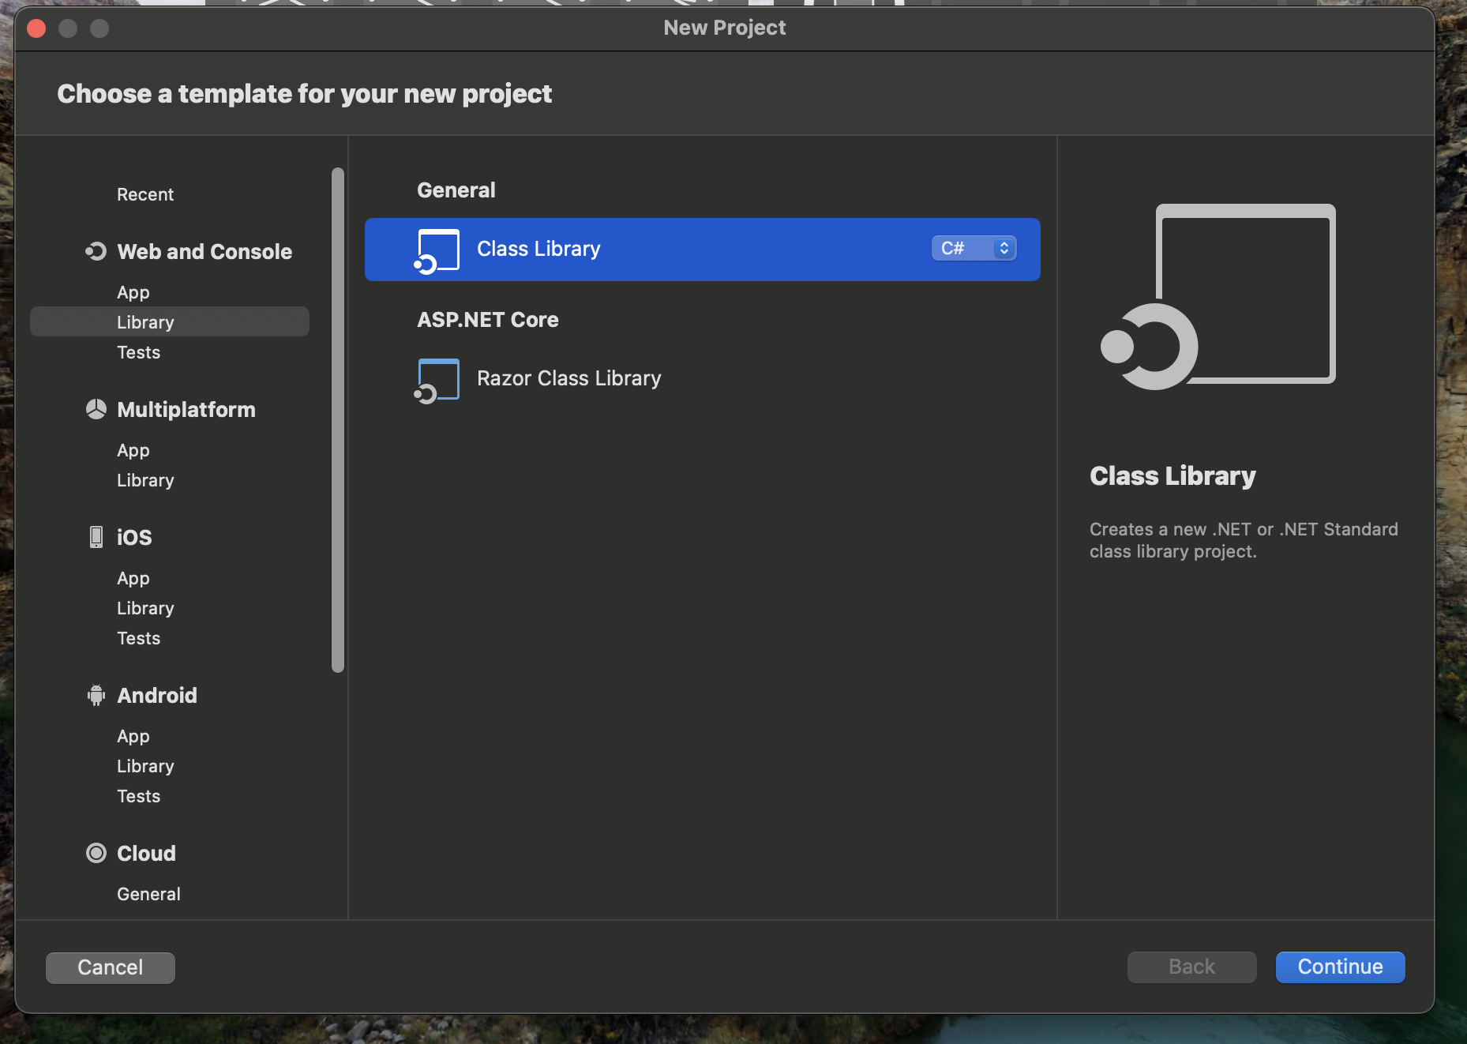Open the C# language dropdown
Viewport: 1467px width, 1044px height.
tap(974, 248)
